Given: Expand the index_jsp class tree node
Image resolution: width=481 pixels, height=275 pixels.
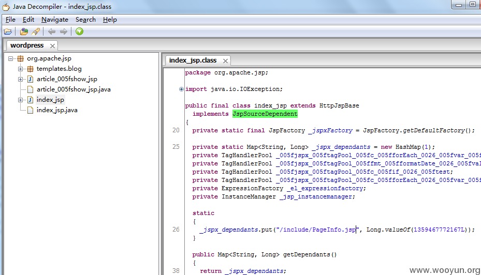Looking at the screenshot, I should coord(20,100).
